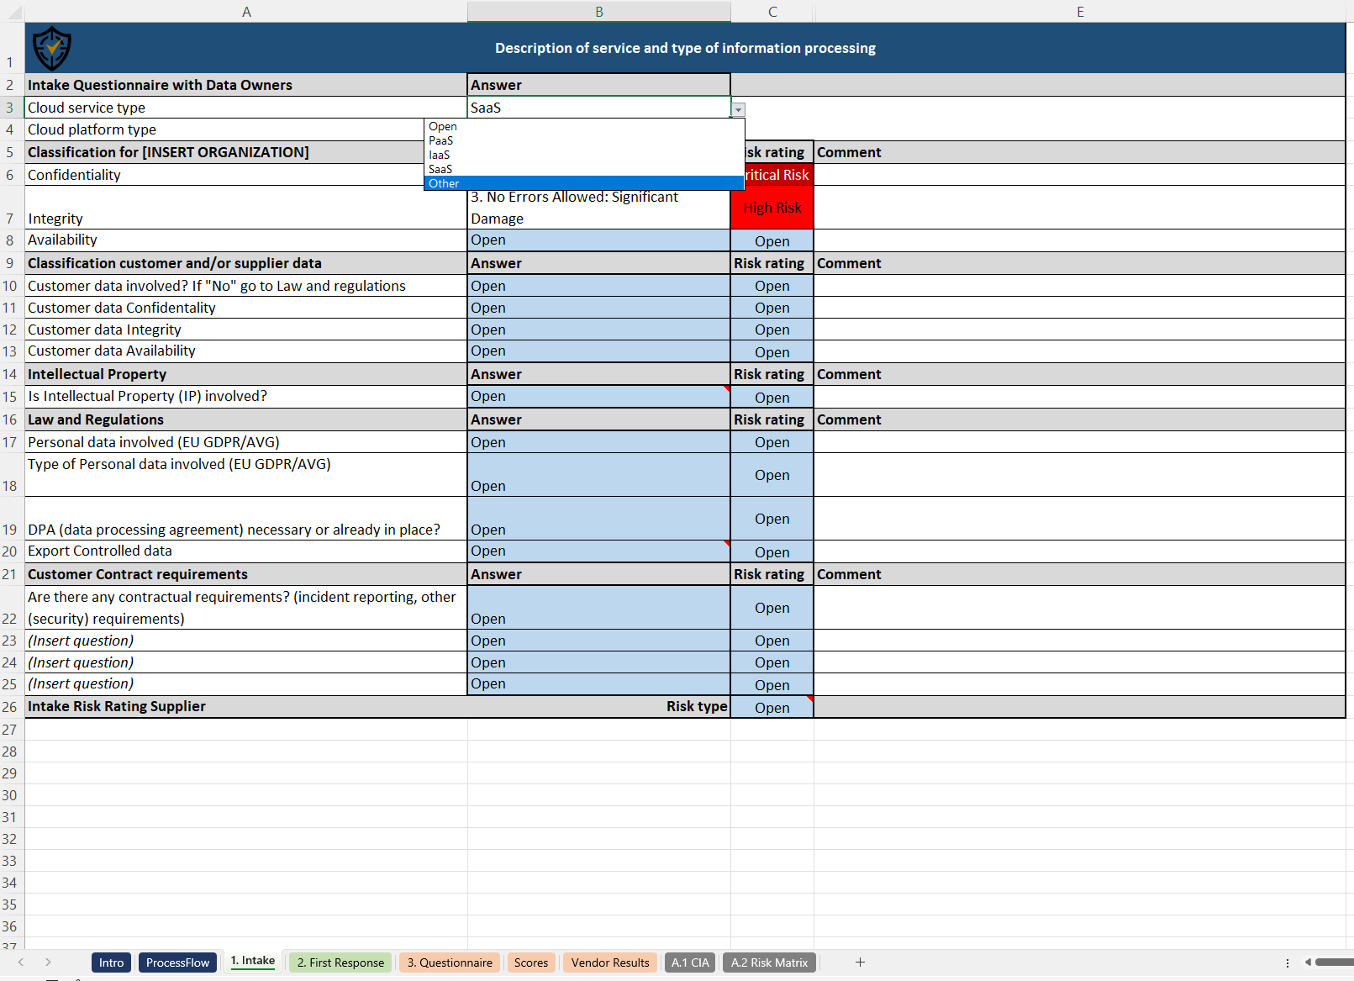Click the next sheet navigation arrow
The image size is (1354, 981).
point(49,962)
